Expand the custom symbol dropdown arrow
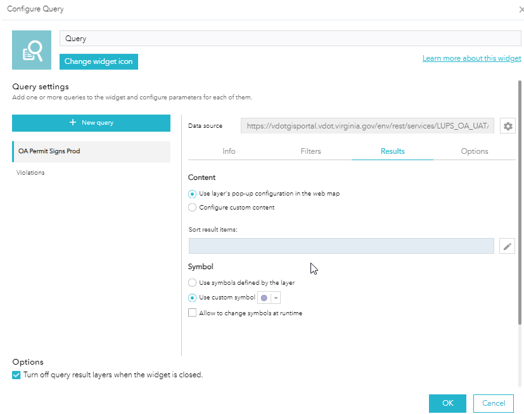The image size is (524, 414). 276,298
